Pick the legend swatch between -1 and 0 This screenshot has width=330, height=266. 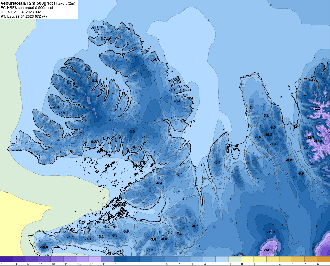coord(235,259)
